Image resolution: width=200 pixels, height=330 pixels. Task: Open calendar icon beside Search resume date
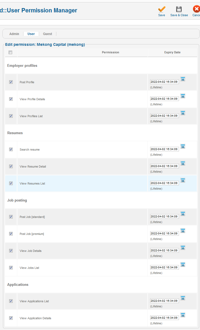coord(183,147)
